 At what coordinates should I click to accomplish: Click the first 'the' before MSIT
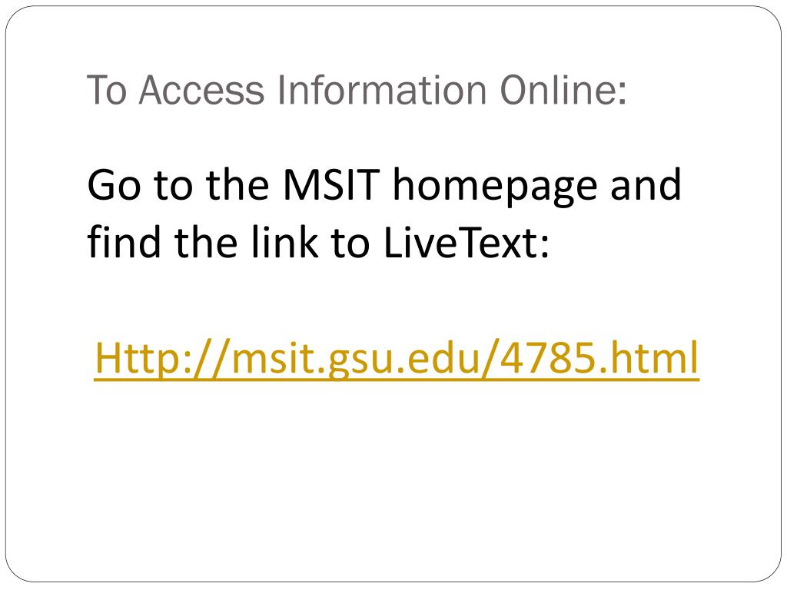(237, 184)
